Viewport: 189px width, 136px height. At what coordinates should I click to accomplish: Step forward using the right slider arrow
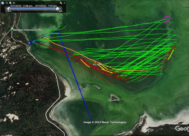tap(60, 9)
